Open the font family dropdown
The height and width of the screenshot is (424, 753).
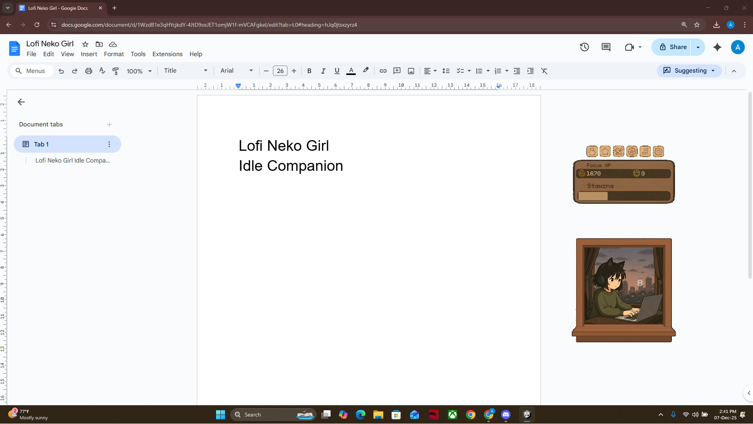click(x=236, y=71)
